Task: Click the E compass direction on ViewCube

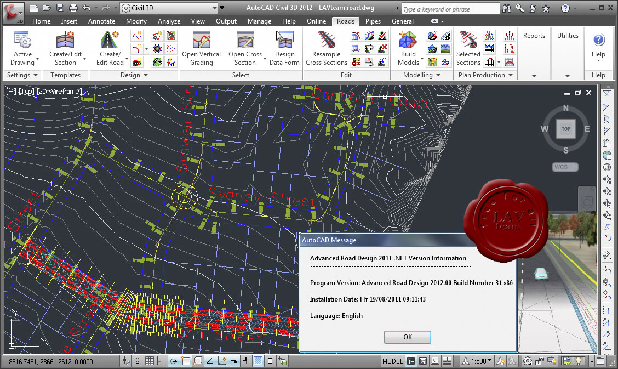Action: point(587,129)
